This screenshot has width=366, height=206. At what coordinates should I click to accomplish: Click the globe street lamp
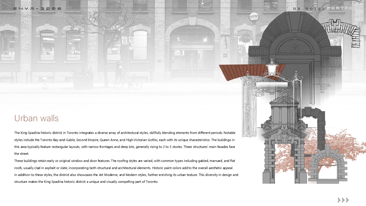pyautogui.click(x=254, y=18)
